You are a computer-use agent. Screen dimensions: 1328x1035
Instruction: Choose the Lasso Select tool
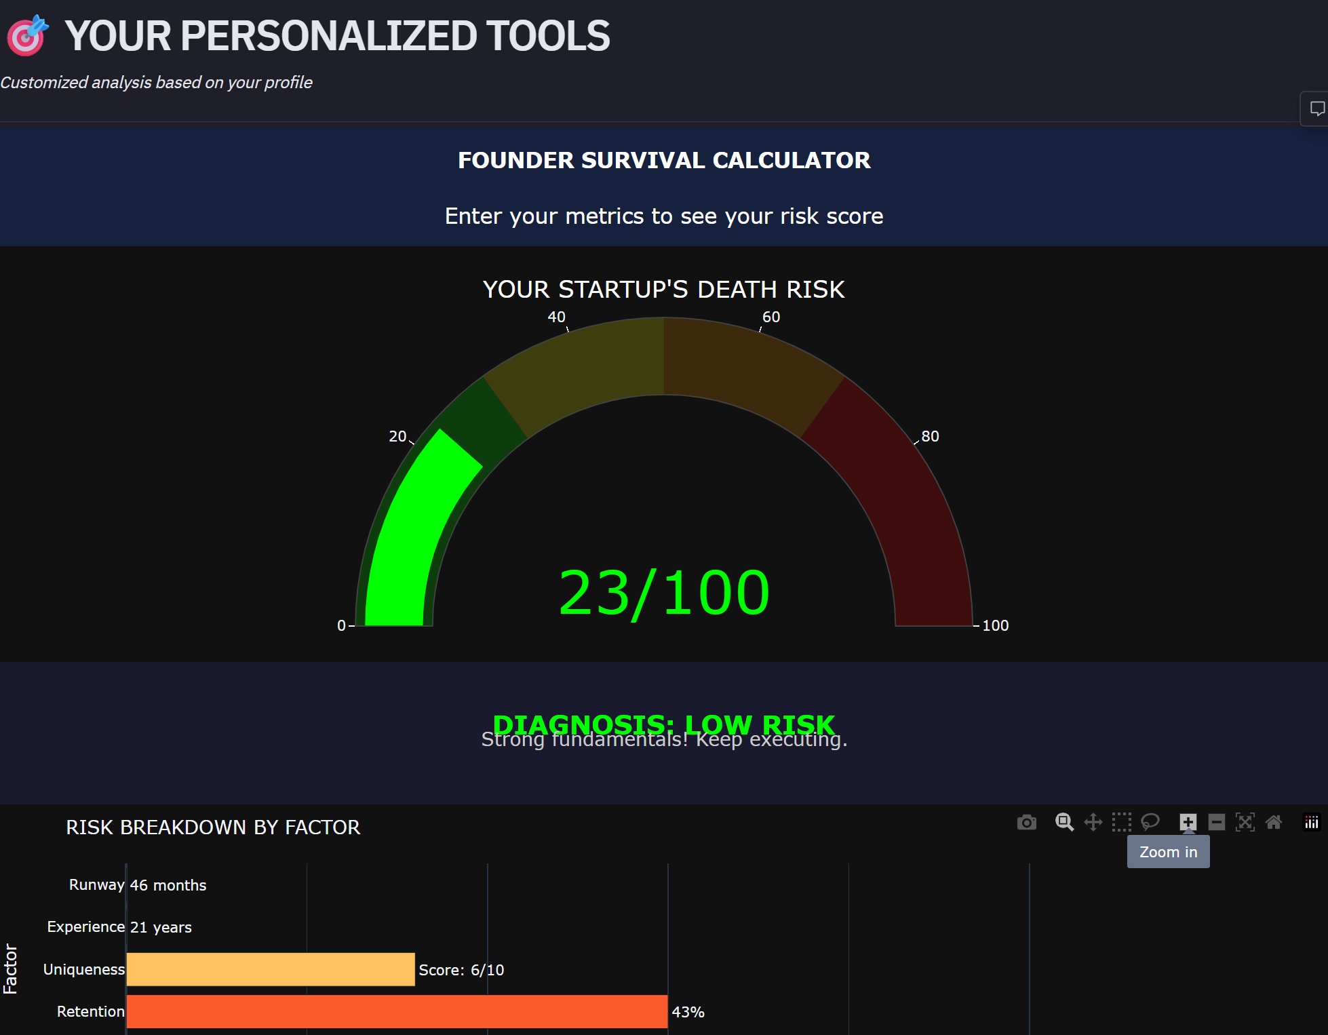pos(1150,823)
